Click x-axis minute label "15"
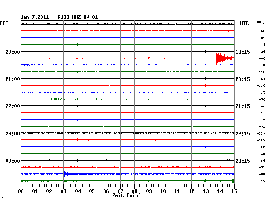The image size is (267, 202). pyautogui.click(x=234, y=191)
